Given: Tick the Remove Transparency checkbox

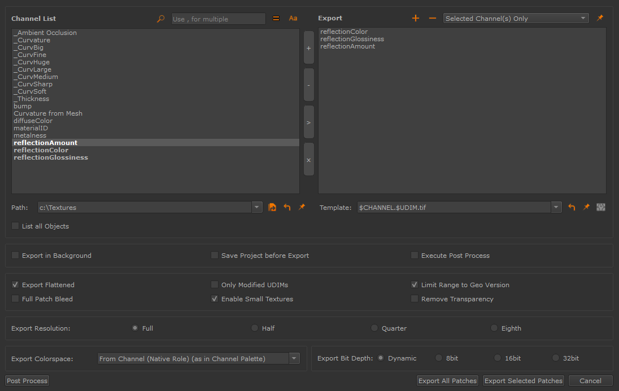Looking at the screenshot, I should pyautogui.click(x=415, y=299).
